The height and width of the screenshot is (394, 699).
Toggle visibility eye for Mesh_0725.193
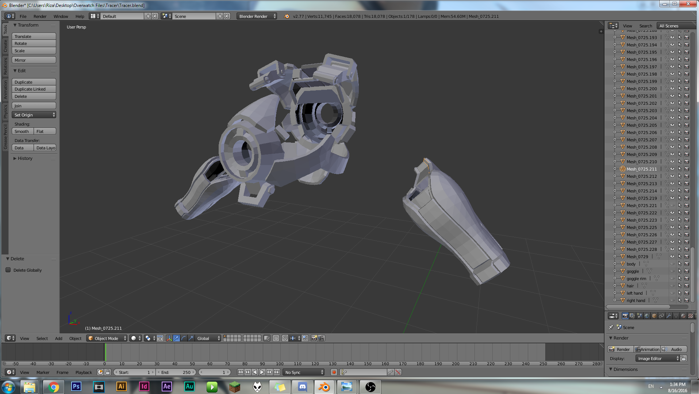[672, 37]
